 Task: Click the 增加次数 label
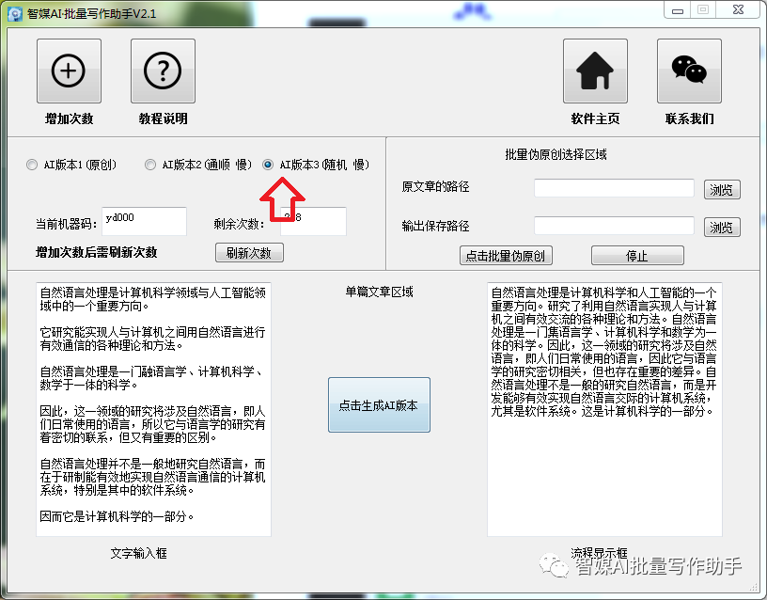pyautogui.click(x=69, y=118)
